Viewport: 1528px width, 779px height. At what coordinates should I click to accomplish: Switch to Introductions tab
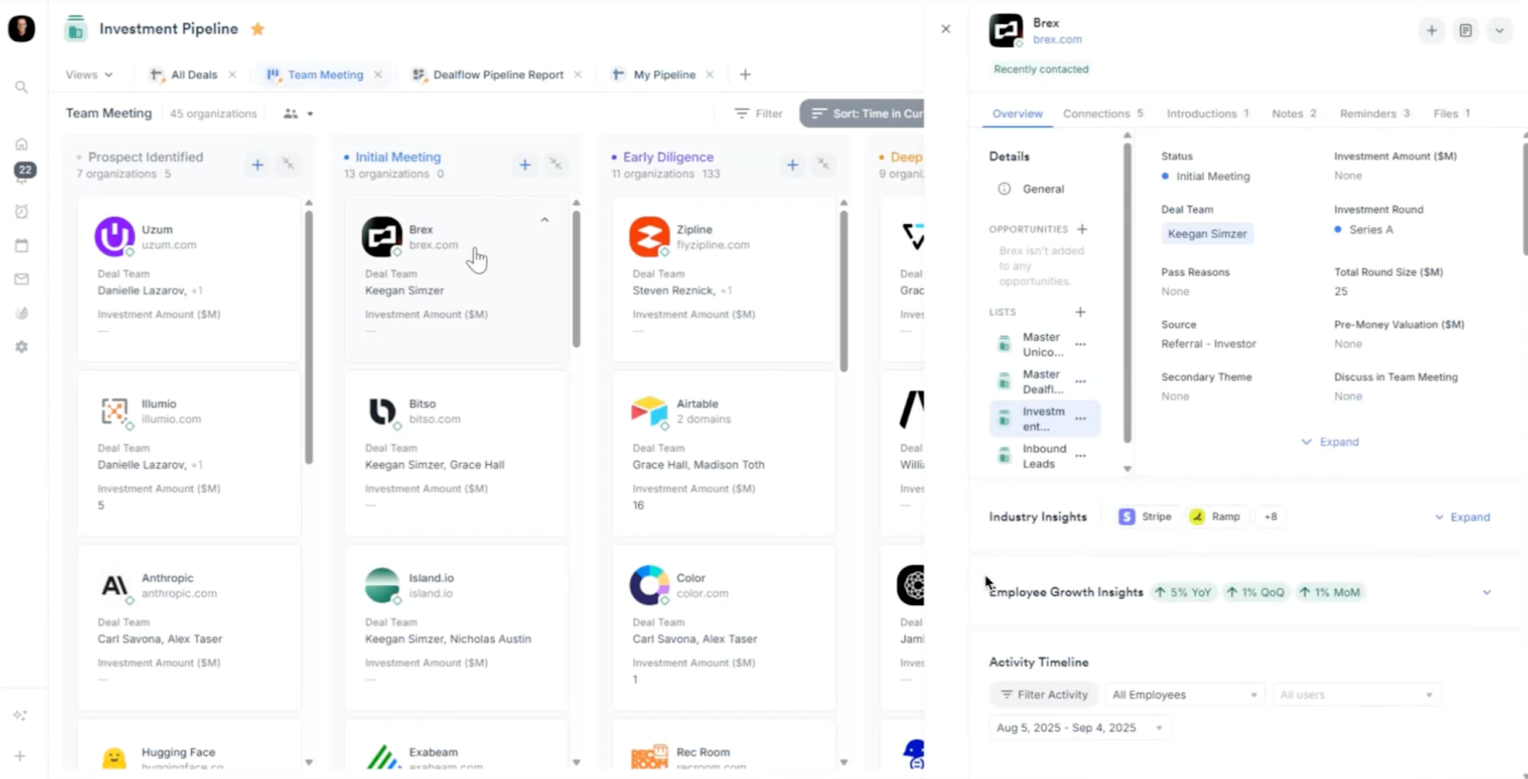1207,114
